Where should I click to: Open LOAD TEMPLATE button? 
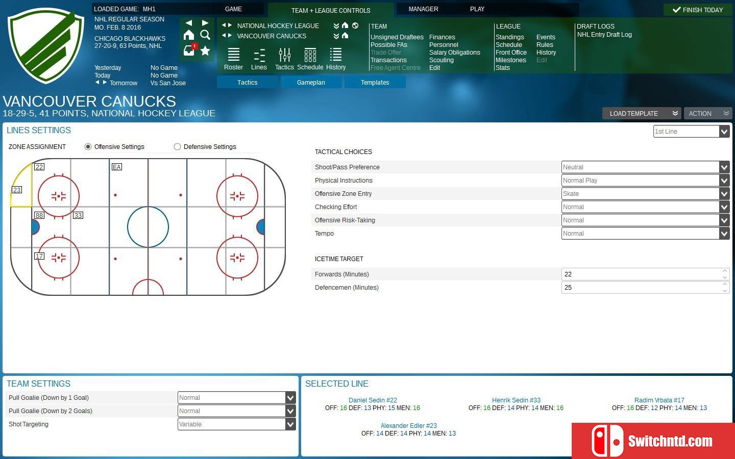click(x=642, y=113)
